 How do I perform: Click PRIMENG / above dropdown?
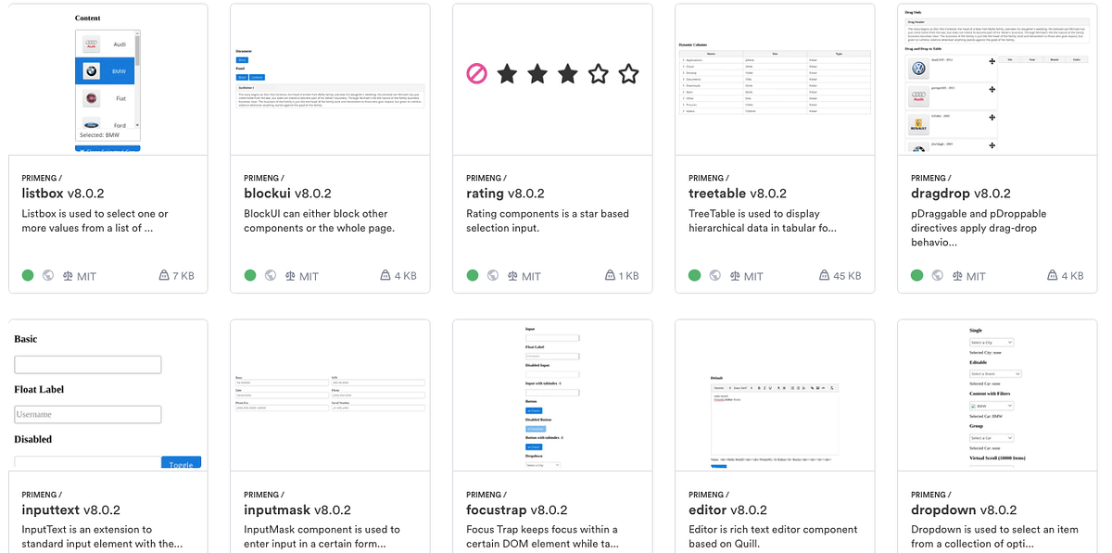(x=931, y=495)
